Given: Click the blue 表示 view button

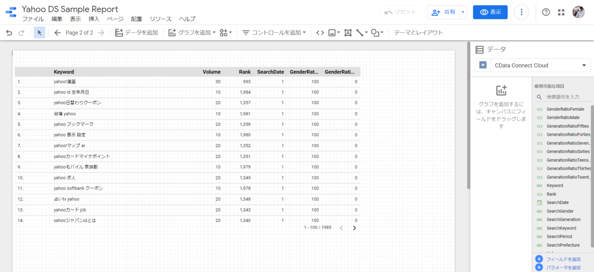Looking at the screenshot, I should pyautogui.click(x=490, y=12).
